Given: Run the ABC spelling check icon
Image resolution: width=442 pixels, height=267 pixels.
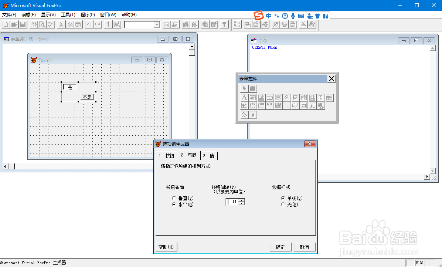Looking at the screenshot, I should [51, 24].
